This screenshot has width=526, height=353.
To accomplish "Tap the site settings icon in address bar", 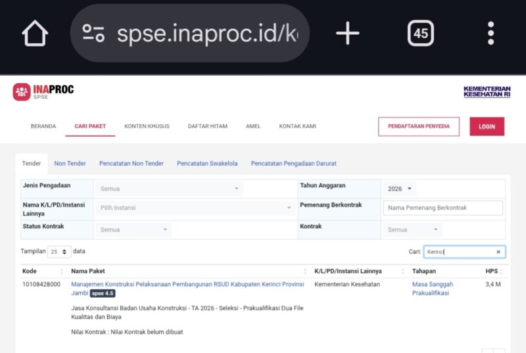I will click(93, 33).
